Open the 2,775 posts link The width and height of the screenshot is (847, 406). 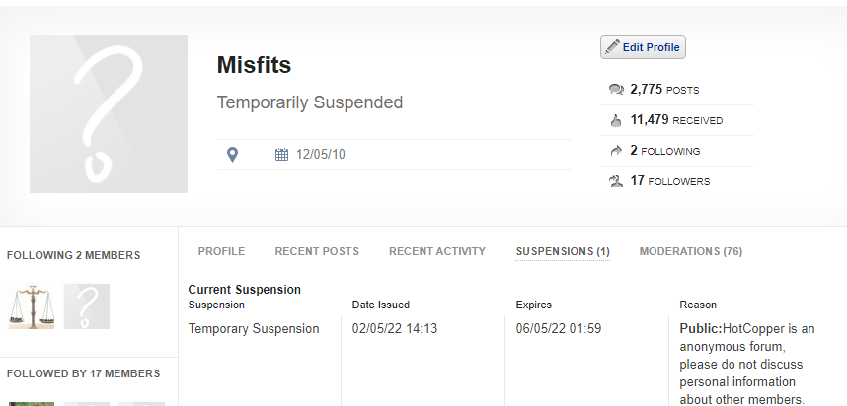tap(664, 90)
